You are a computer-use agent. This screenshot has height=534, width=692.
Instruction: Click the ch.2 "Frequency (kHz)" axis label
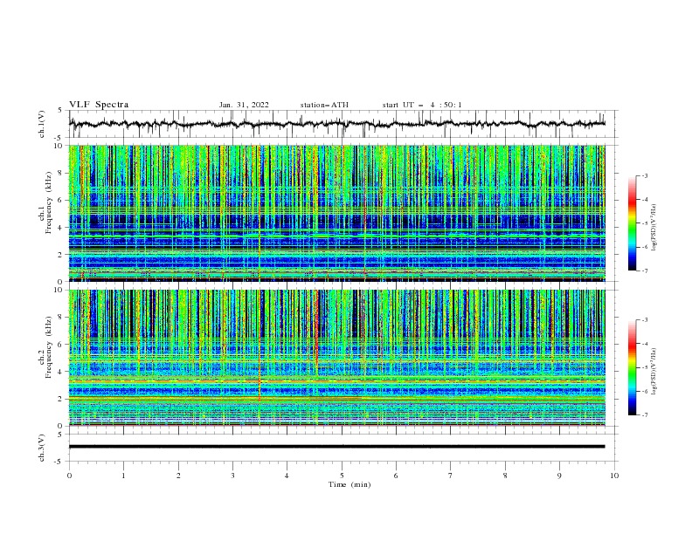pyautogui.click(x=49, y=347)
